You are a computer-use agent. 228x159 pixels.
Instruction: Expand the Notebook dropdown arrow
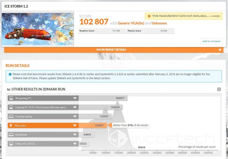coord(75,135)
